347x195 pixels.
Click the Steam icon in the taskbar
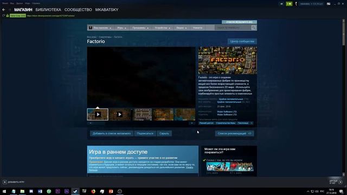pyautogui.click(x=75, y=191)
